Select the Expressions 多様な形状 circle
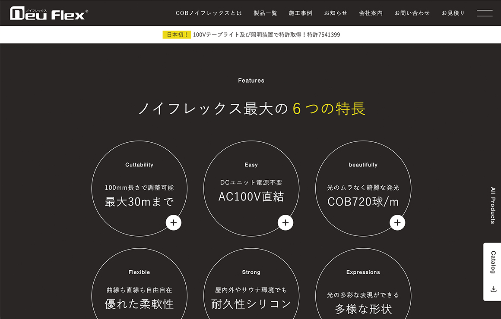 point(363,284)
